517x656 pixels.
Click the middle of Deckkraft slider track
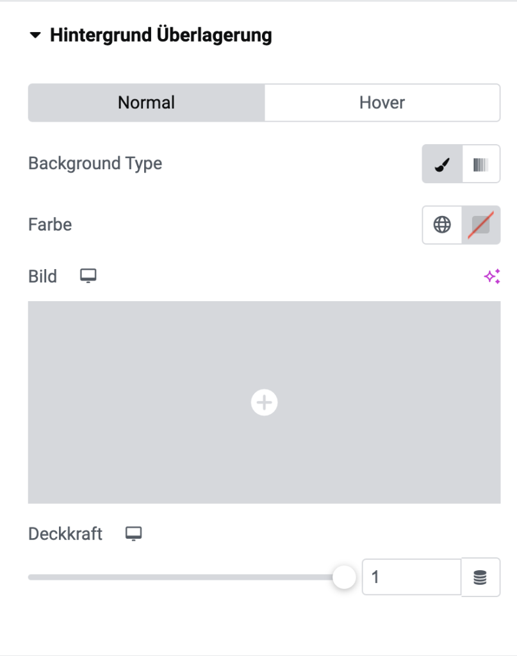186,577
